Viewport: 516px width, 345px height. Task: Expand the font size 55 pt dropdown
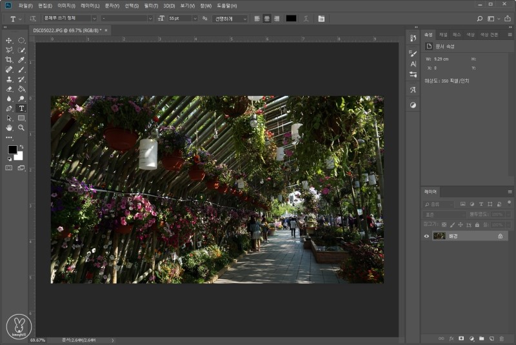click(x=195, y=19)
